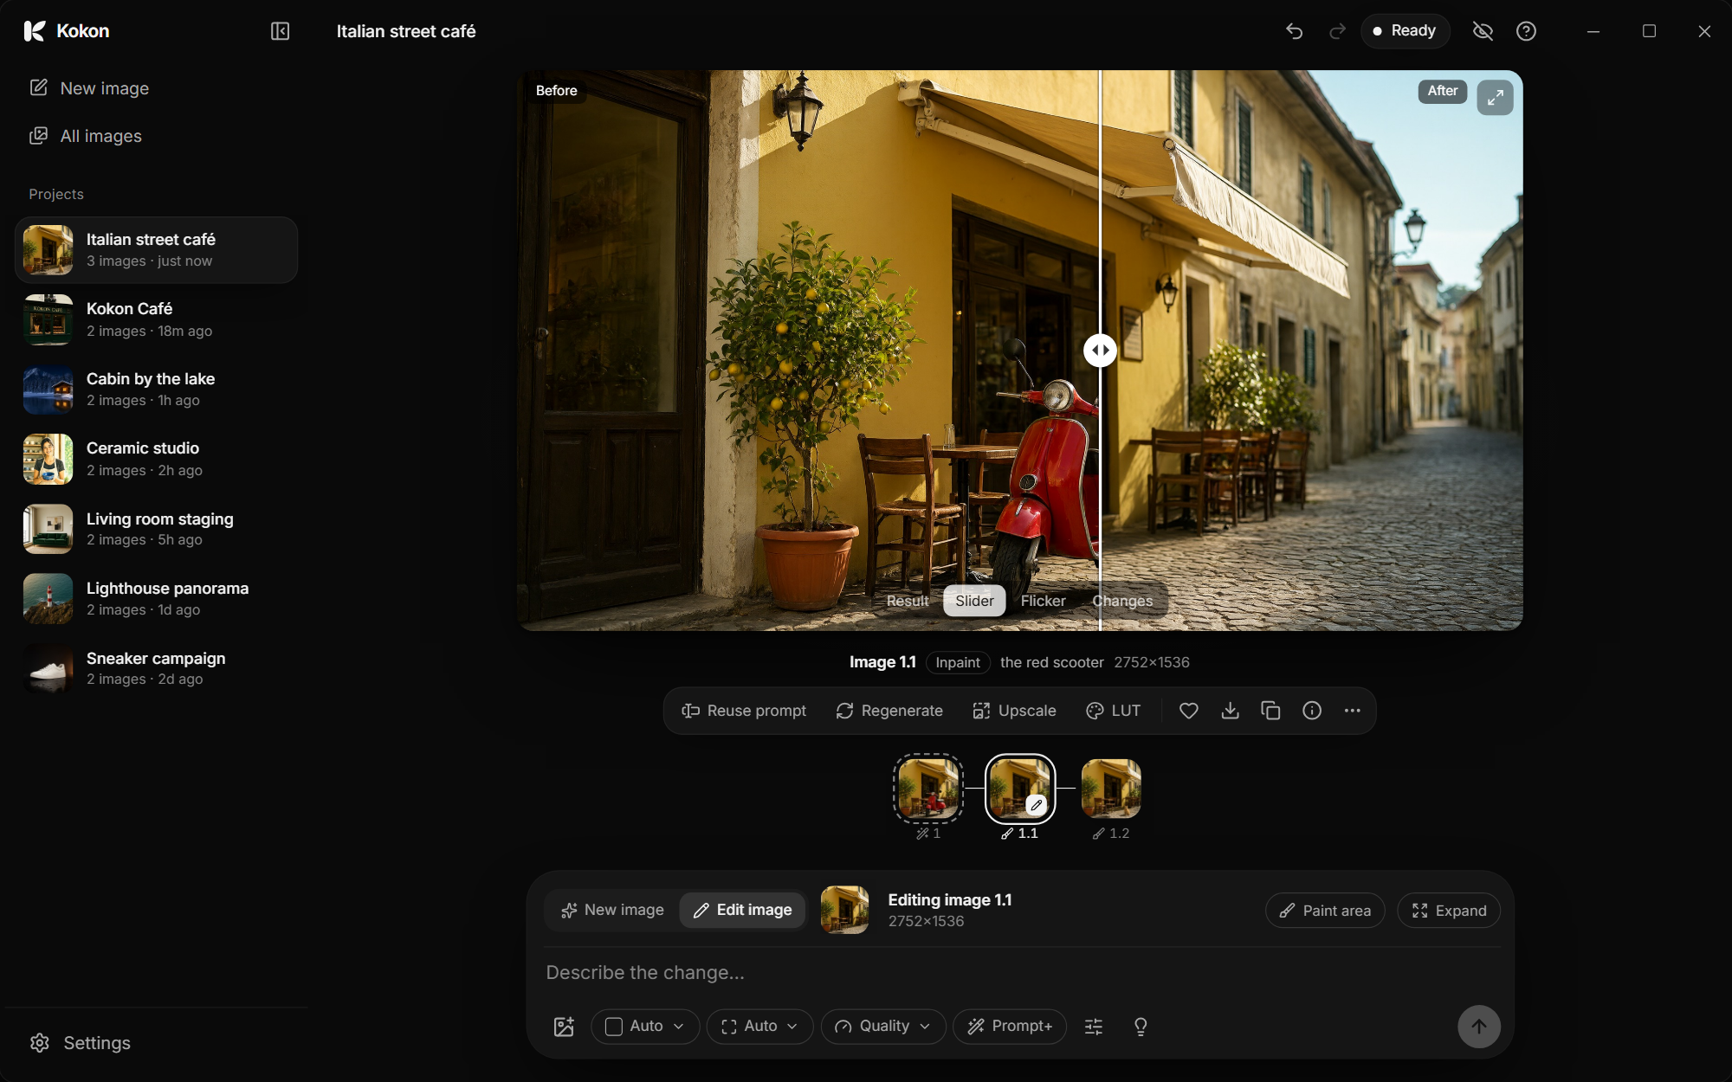Collapse the sidebar panel icon
Image resolution: width=1732 pixels, height=1082 pixels.
[x=280, y=31]
